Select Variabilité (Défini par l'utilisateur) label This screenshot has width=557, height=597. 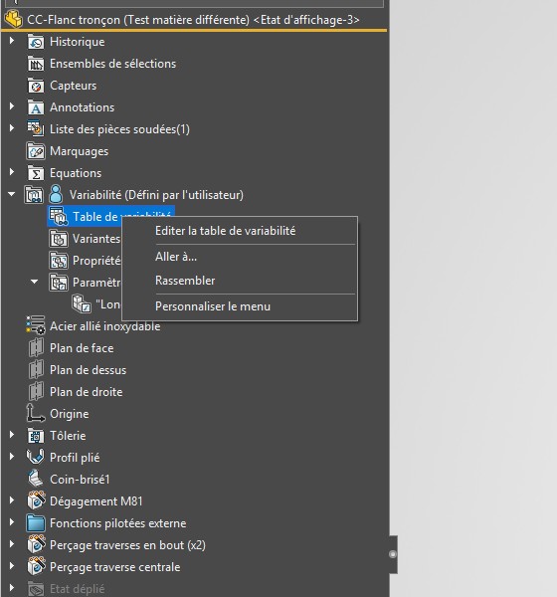click(x=156, y=195)
